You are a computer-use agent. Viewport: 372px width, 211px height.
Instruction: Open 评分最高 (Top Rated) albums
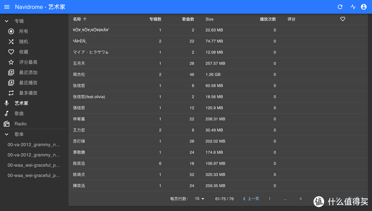click(28, 62)
